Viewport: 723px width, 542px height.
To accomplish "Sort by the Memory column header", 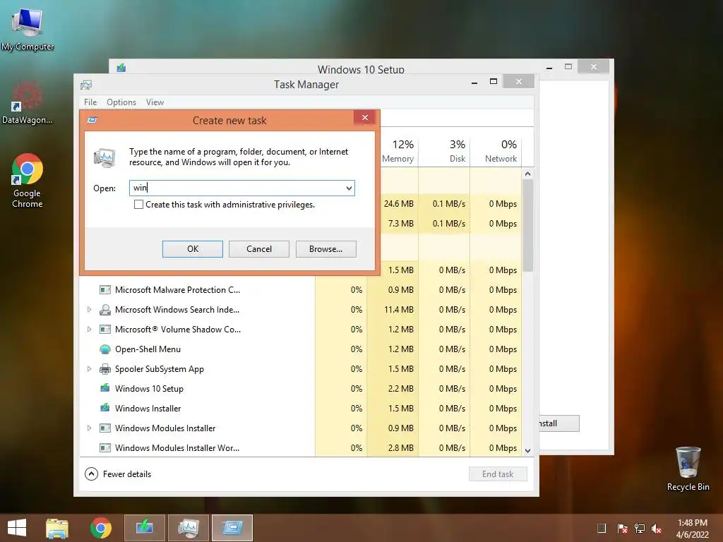I will 399,151.
